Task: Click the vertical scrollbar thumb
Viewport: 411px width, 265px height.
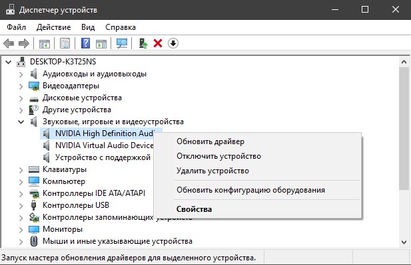Action: tap(404, 129)
